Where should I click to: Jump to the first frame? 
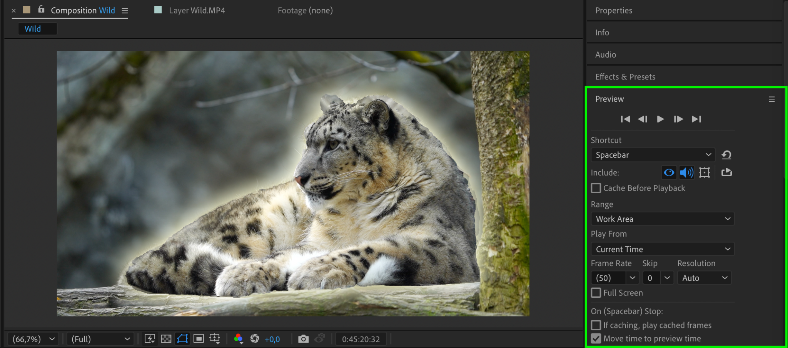(625, 119)
